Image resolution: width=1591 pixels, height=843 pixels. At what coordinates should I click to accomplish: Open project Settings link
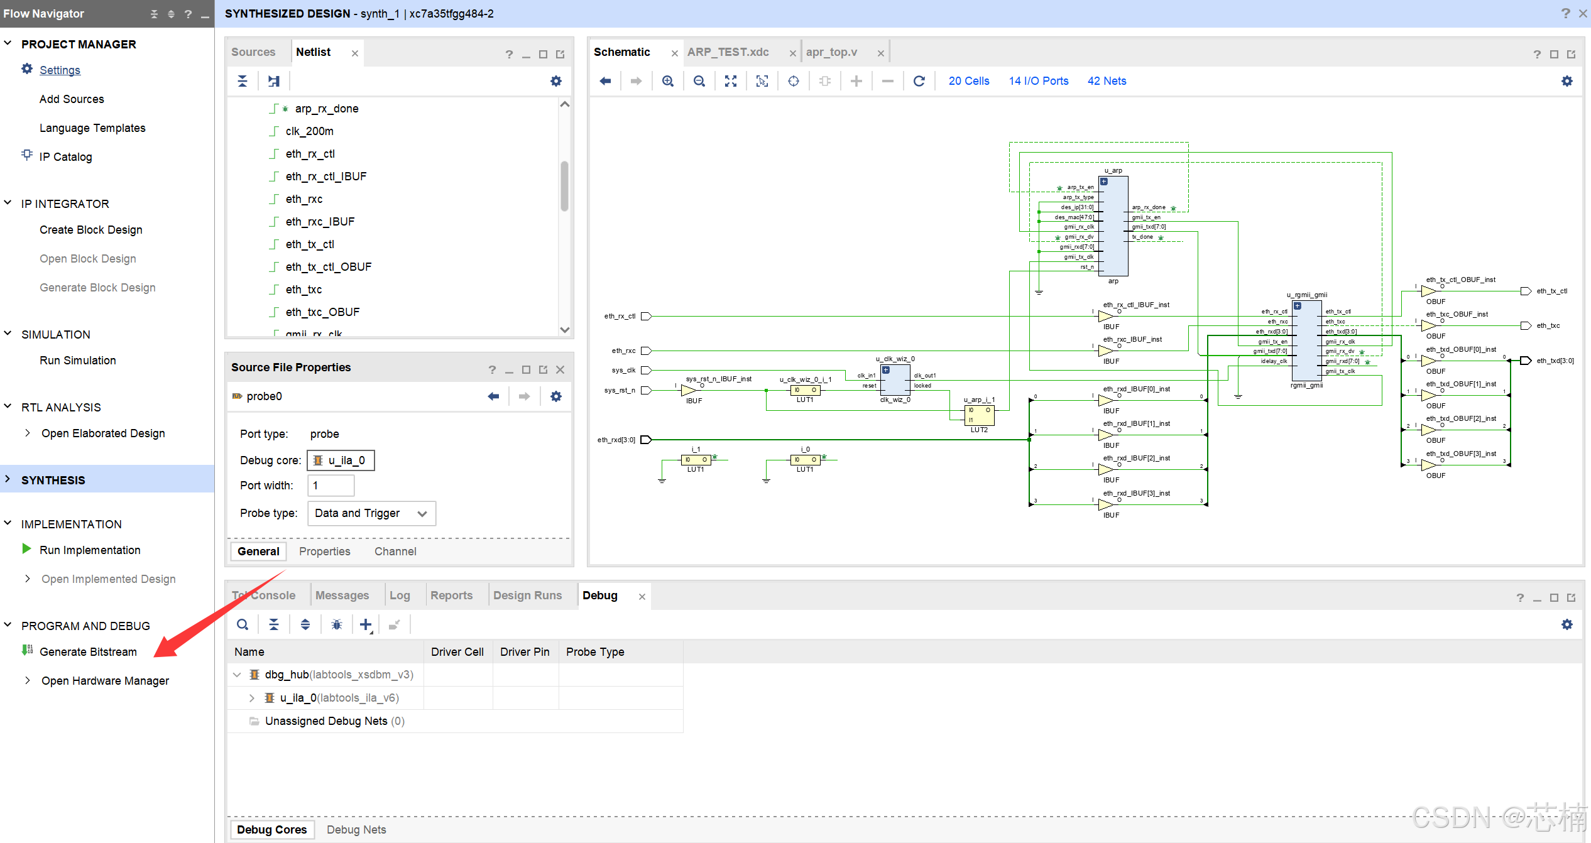pos(60,70)
